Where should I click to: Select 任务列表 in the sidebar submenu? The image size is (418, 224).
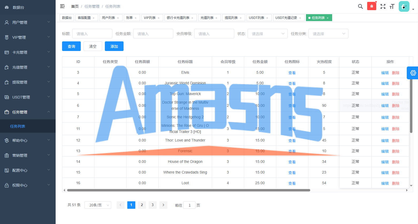tap(28, 126)
